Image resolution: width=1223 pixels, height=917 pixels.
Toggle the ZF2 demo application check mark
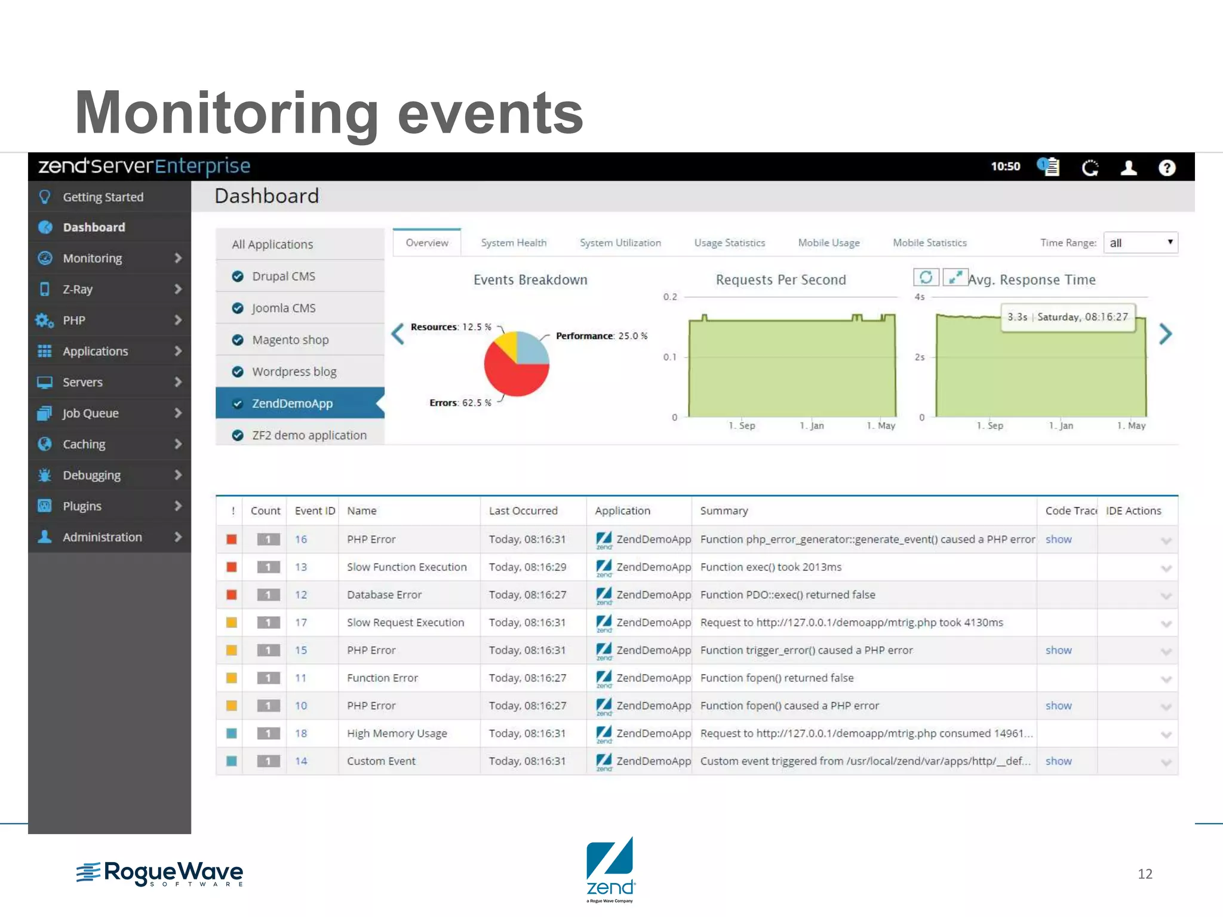click(238, 435)
